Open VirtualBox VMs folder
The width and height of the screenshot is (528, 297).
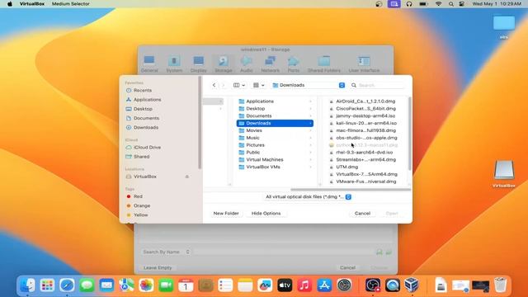[275, 167]
